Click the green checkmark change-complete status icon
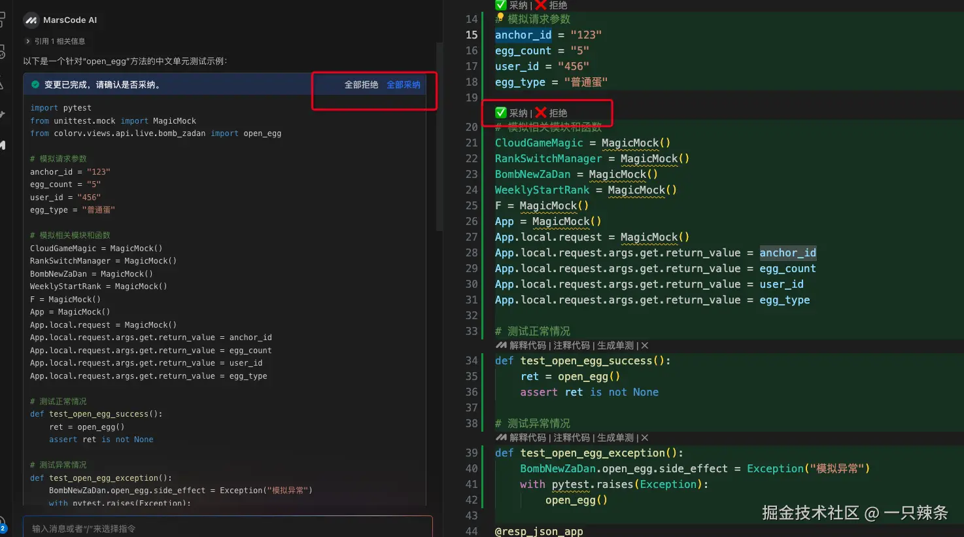The image size is (964, 537). click(x=35, y=85)
